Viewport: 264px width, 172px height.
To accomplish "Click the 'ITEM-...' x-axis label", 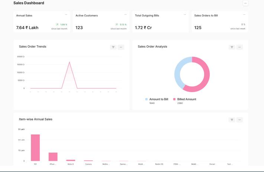I will click(x=177, y=164).
